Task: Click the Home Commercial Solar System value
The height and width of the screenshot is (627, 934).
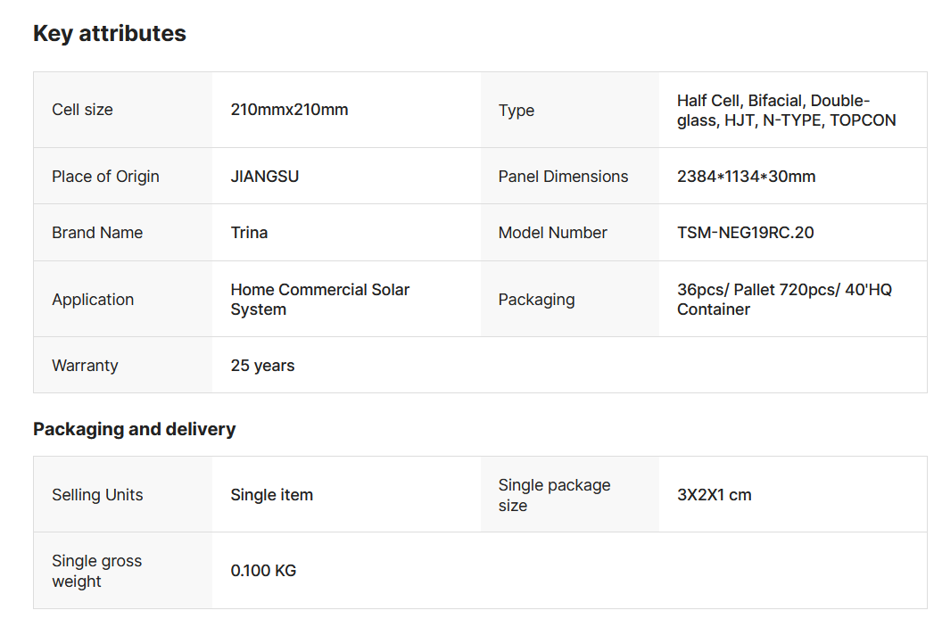Action: tap(319, 300)
